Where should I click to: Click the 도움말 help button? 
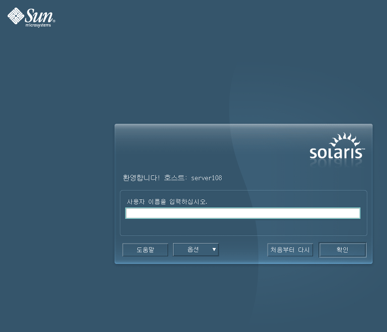145,250
